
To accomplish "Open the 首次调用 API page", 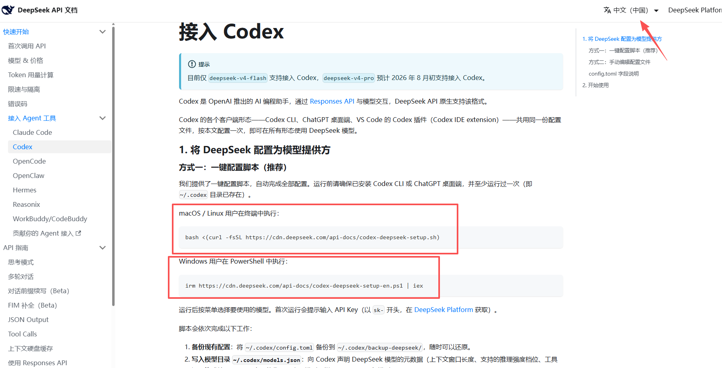I will pos(27,46).
